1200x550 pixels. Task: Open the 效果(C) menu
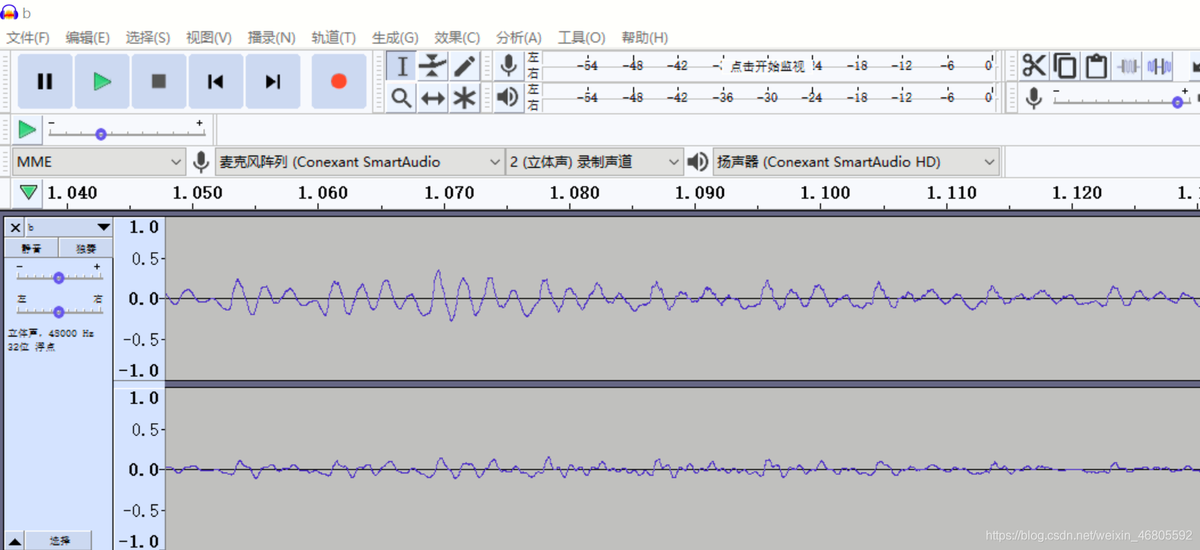[x=456, y=37]
